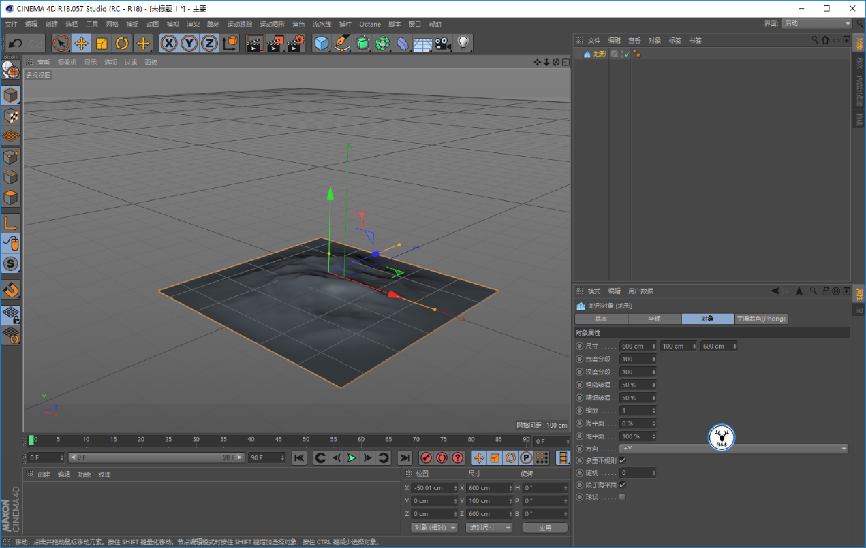
Task: Open the 渲染 menu in menu bar
Action: tap(193, 24)
